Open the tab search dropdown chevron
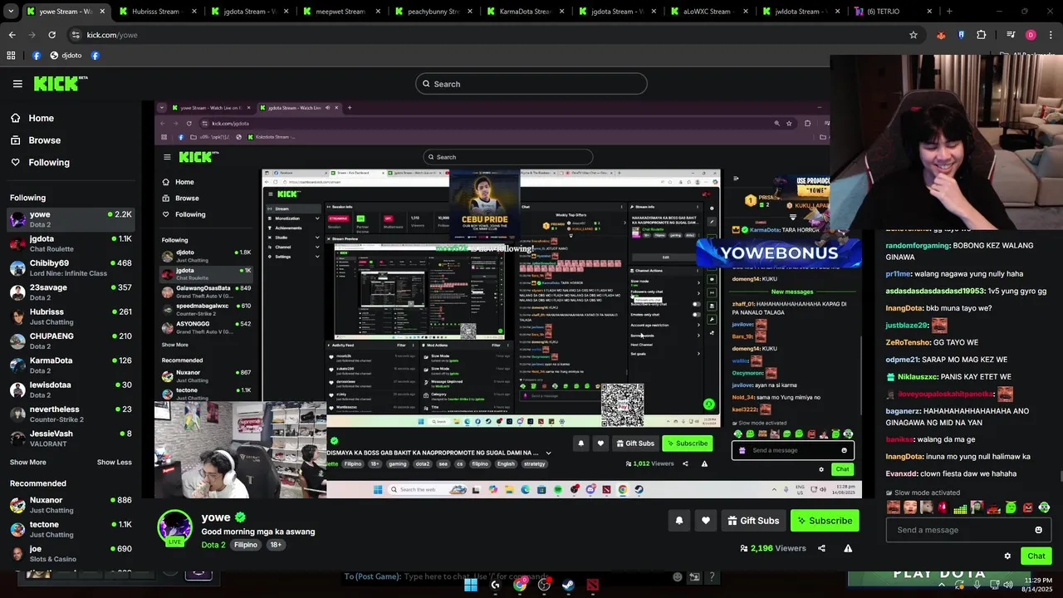The image size is (1063, 598). click(9, 12)
